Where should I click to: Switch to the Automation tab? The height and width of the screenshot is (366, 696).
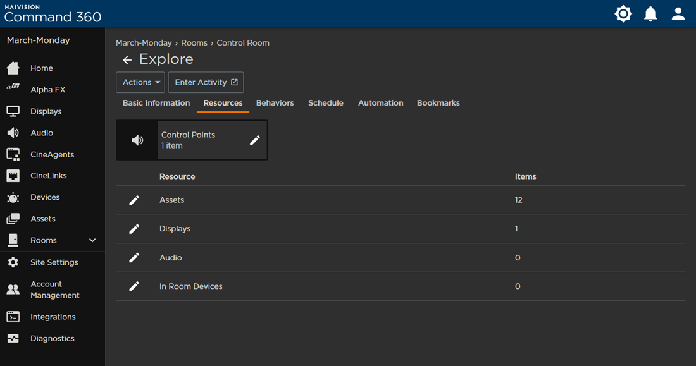(x=381, y=103)
